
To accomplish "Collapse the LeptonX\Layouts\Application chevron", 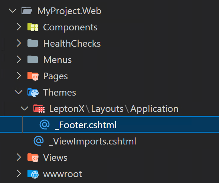I will 24,109.
